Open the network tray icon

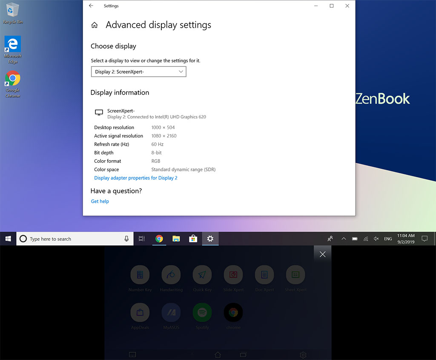click(366, 239)
